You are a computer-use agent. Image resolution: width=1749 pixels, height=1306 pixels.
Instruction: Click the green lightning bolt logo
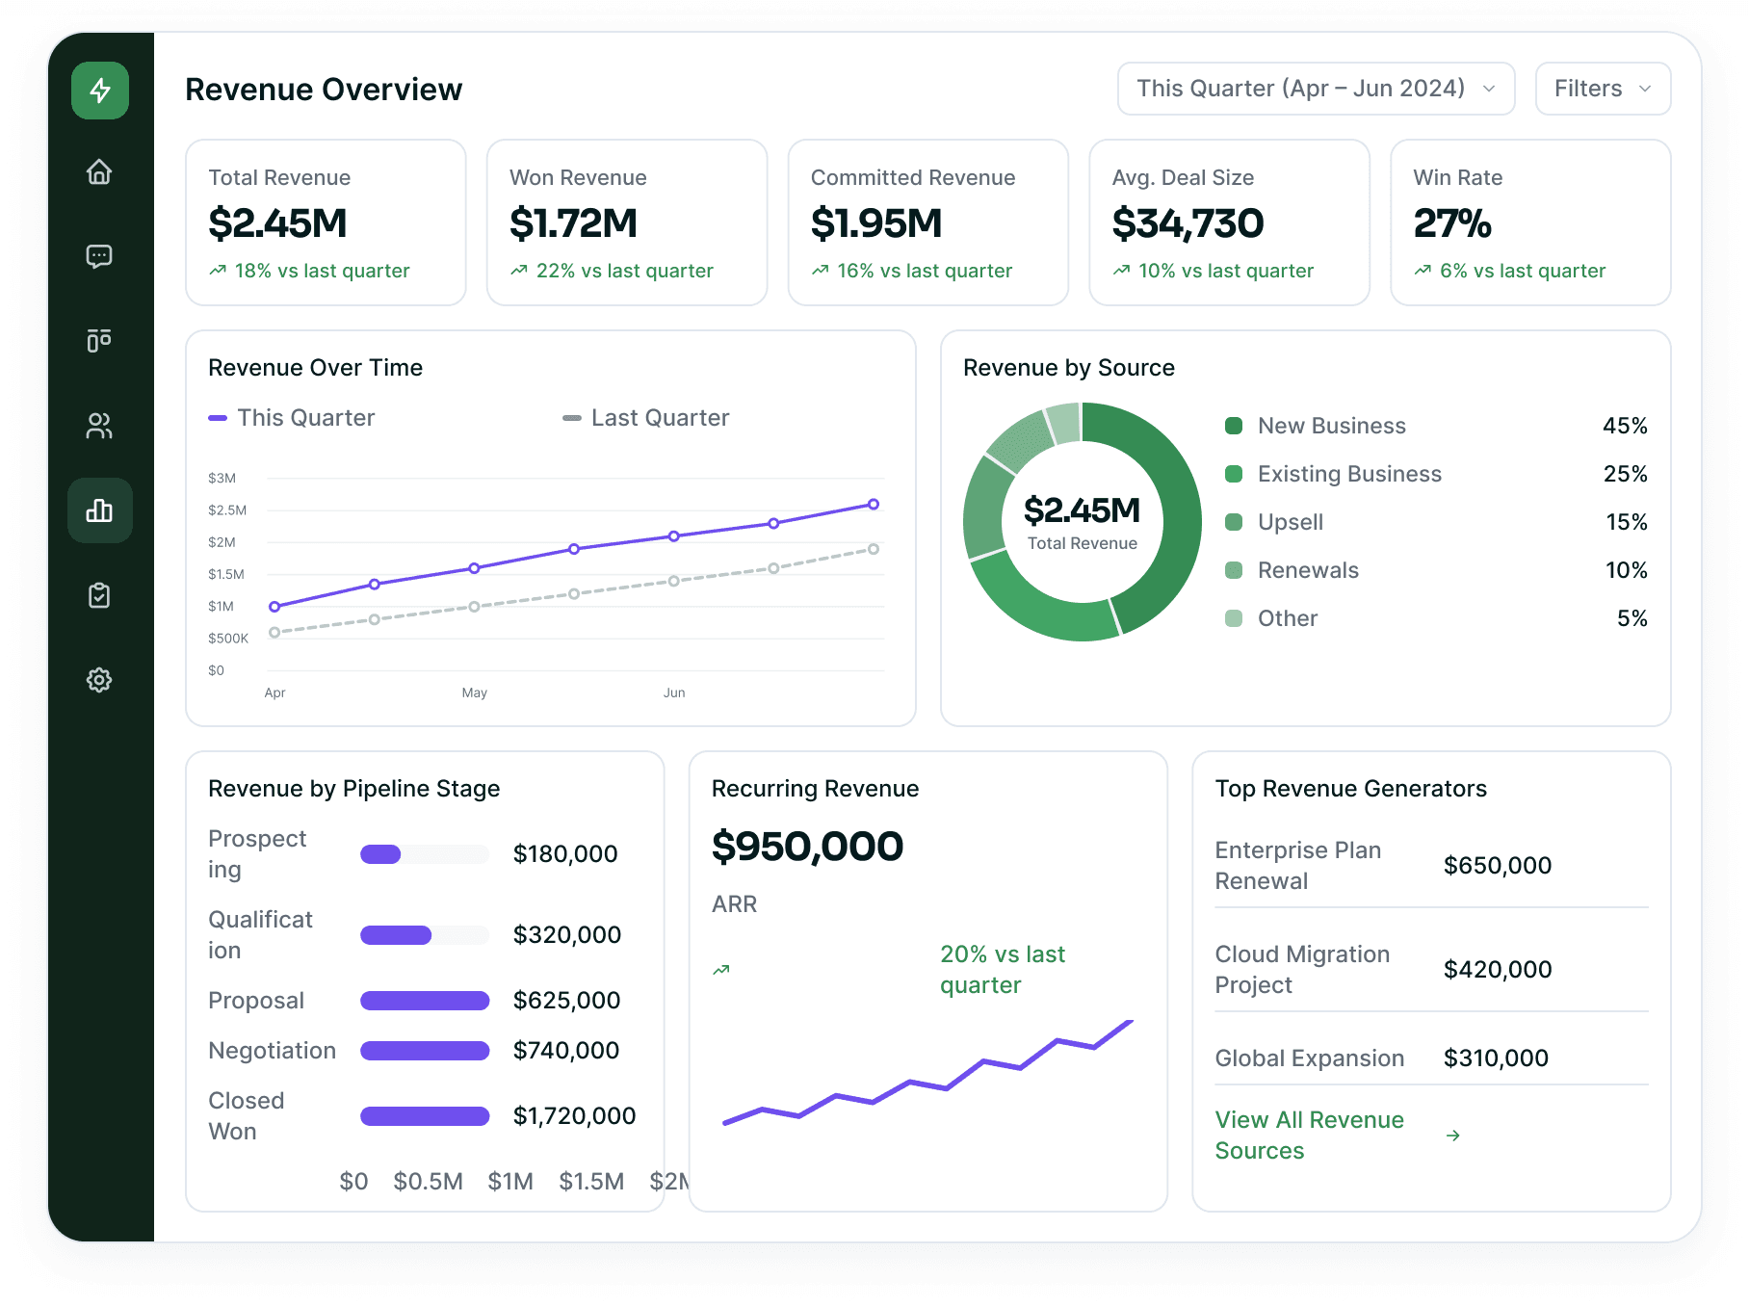coord(100,91)
